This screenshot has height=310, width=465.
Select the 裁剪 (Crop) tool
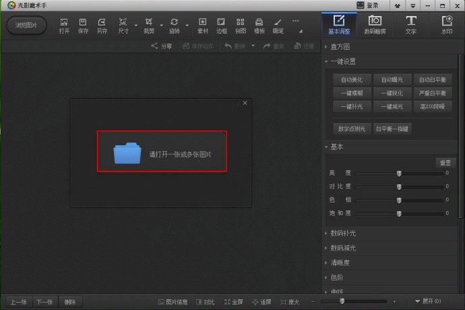[x=149, y=26]
